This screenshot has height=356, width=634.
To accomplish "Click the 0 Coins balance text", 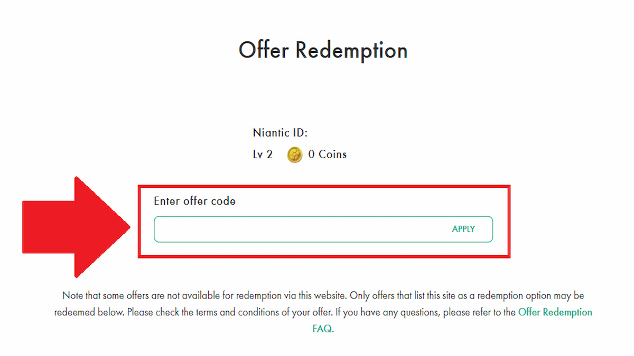I will pyautogui.click(x=328, y=155).
